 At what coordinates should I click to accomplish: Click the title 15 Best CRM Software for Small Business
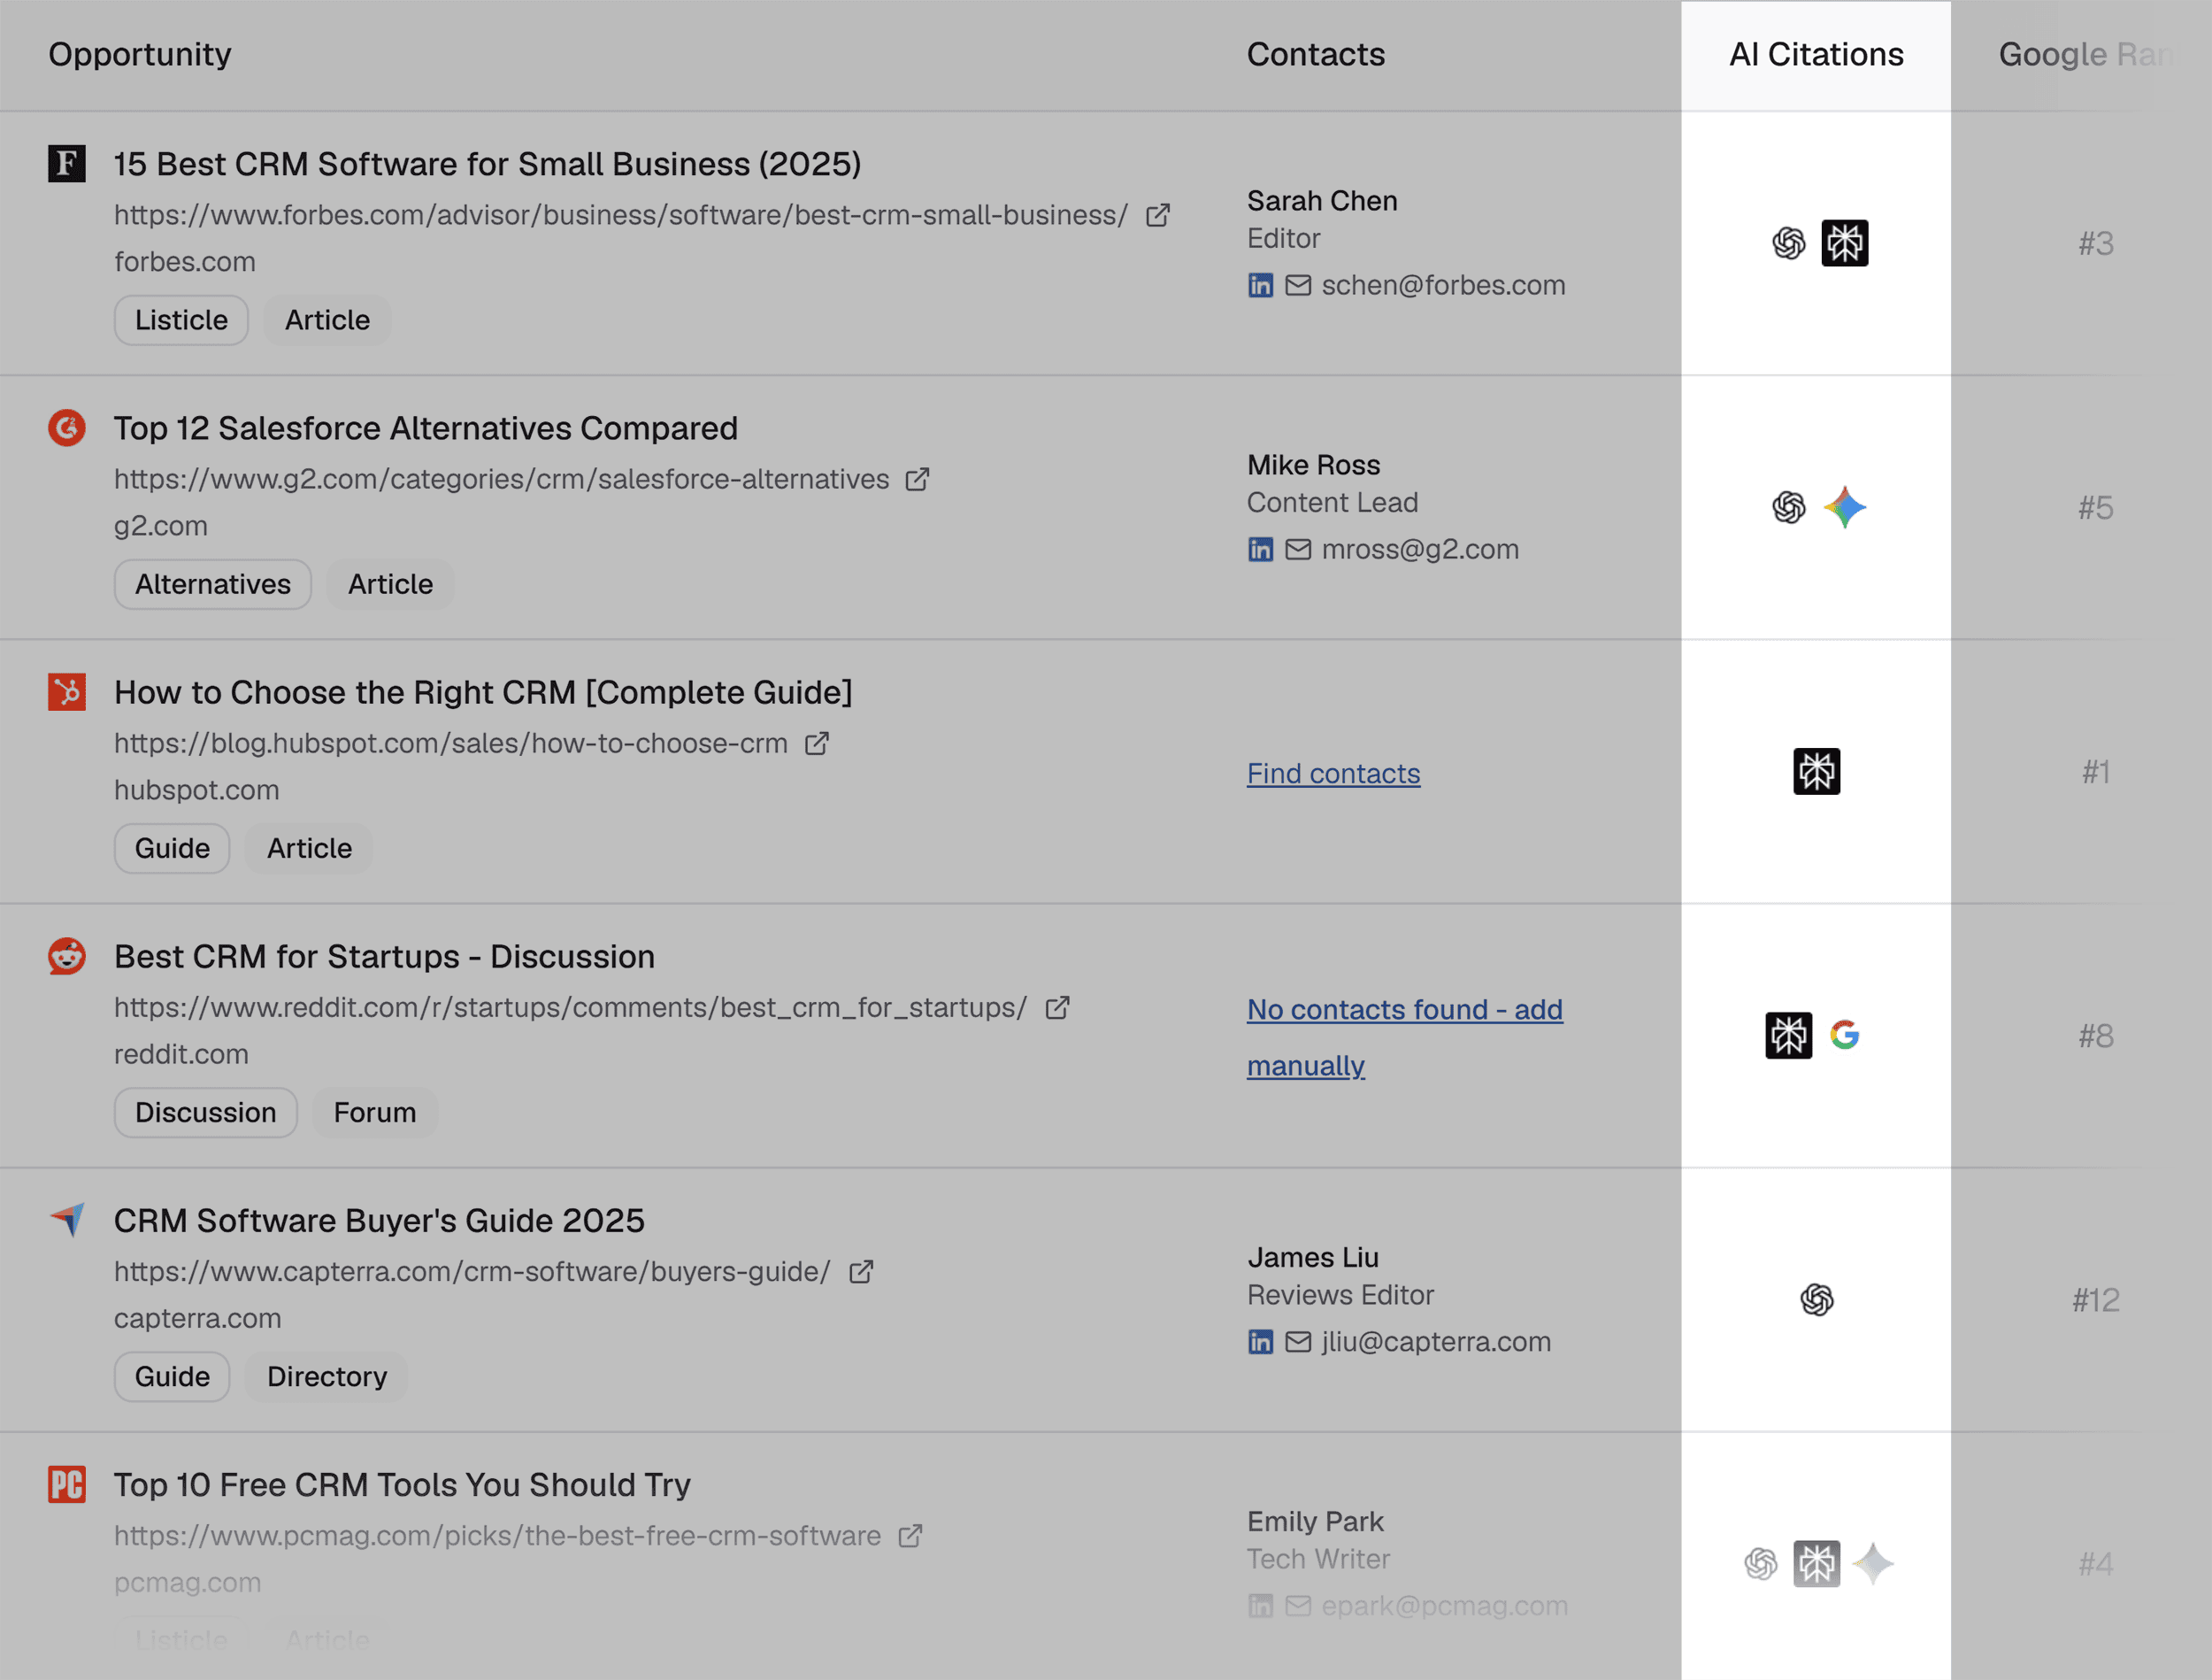(x=487, y=164)
